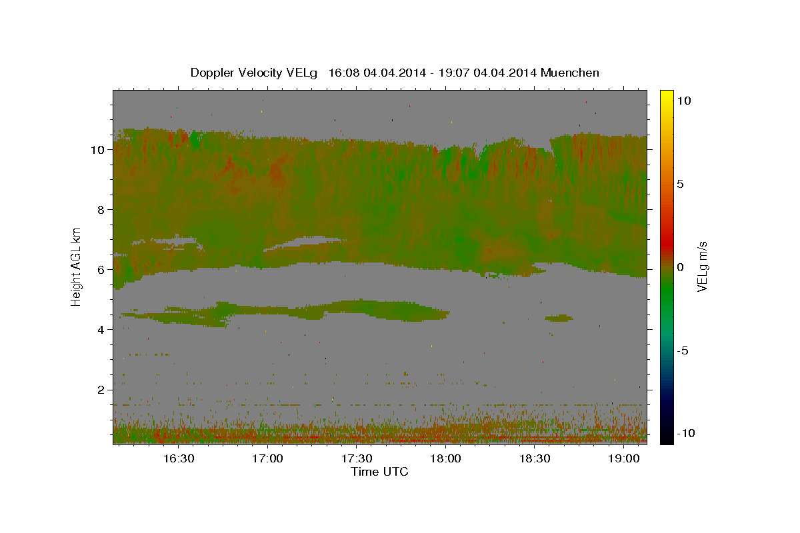
Task: Click the 16:30 time tick label
Action: click(x=179, y=458)
